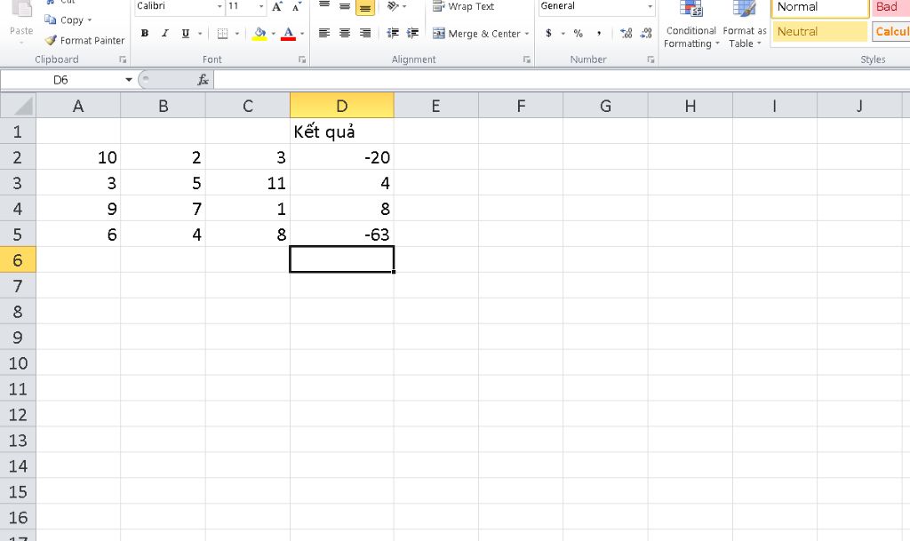Image resolution: width=910 pixels, height=541 pixels.
Task: Apply red Font Color
Action: pyautogui.click(x=289, y=34)
